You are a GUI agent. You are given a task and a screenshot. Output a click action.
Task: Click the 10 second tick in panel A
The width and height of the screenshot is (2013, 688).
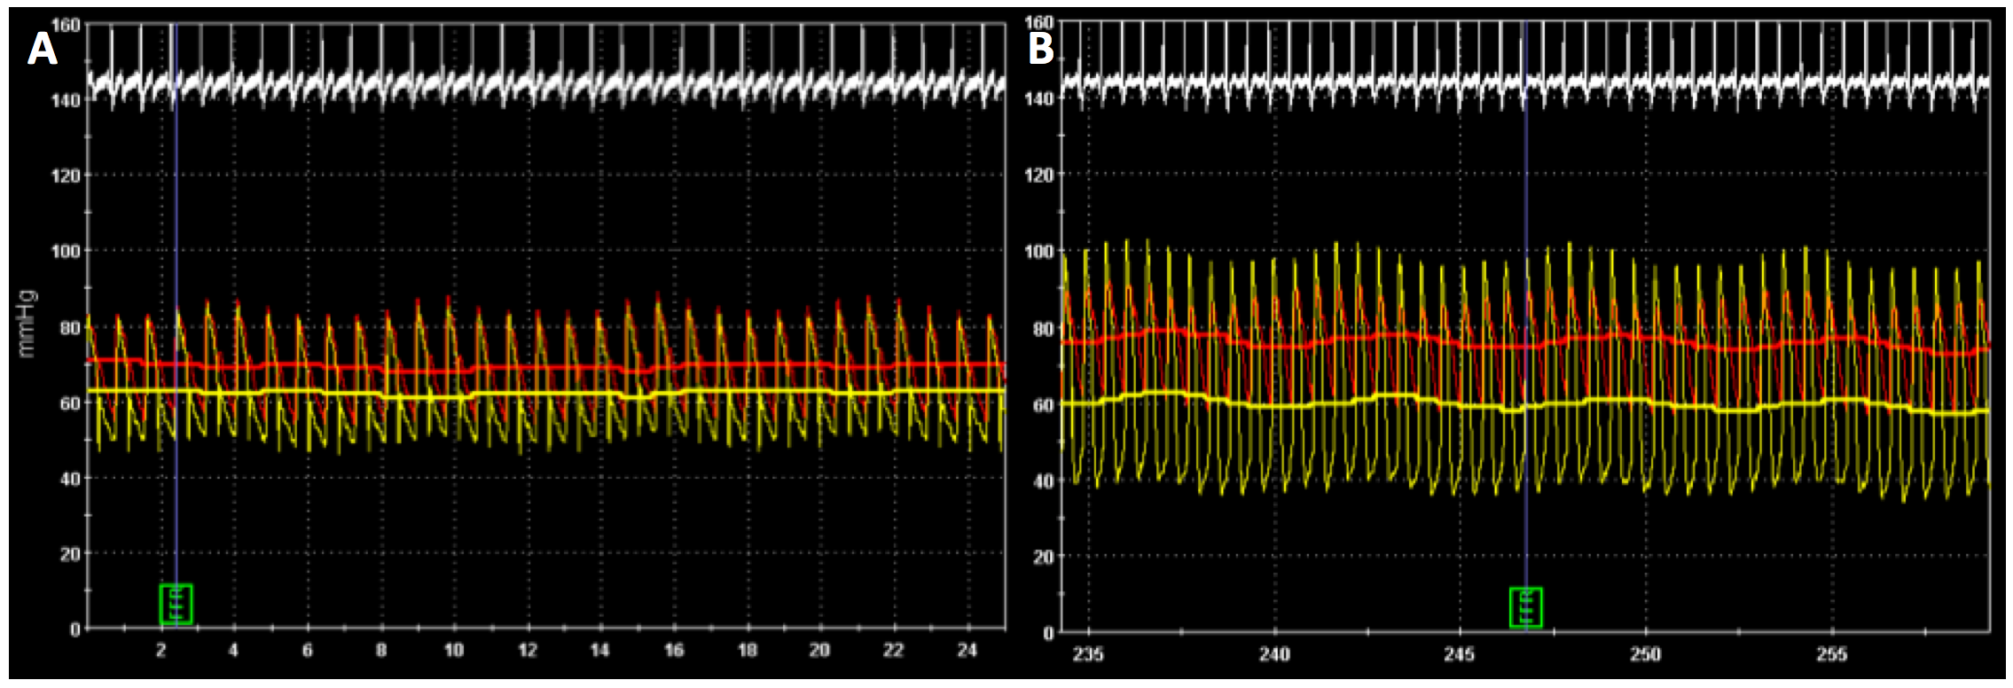454,651
